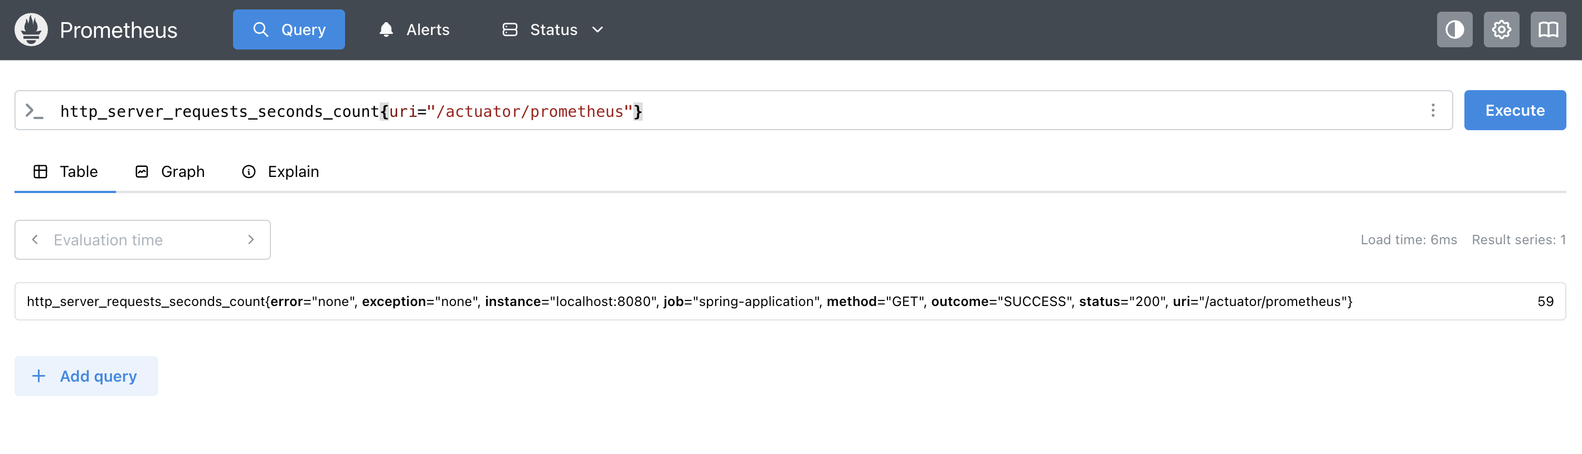Select the Table tab

pyautogui.click(x=65, y=171)
